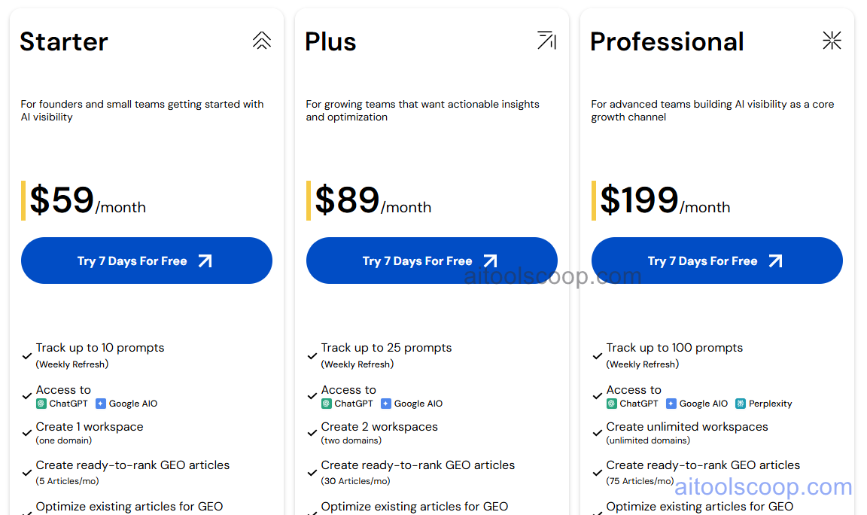Toggle the checkmark beside Create 2 workspaces

(x=312, y=432)
